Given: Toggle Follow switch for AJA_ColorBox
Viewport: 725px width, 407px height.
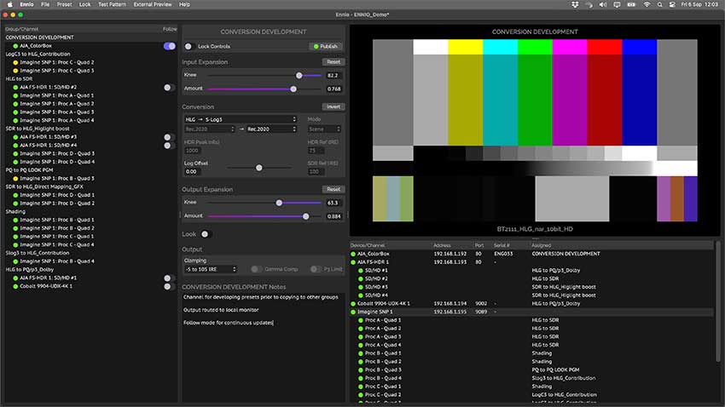Looking at the screenshot, I should [x=169, y=46].
